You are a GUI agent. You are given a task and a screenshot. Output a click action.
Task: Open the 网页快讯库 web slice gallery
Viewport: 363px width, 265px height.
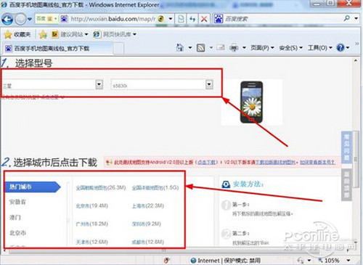coord(115,34)
